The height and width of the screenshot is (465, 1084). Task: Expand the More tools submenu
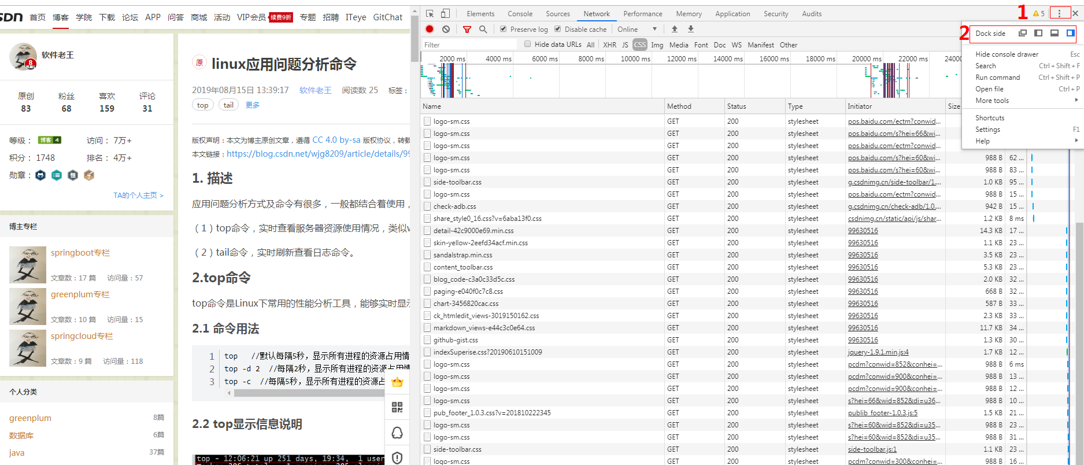coord(1022,101)
